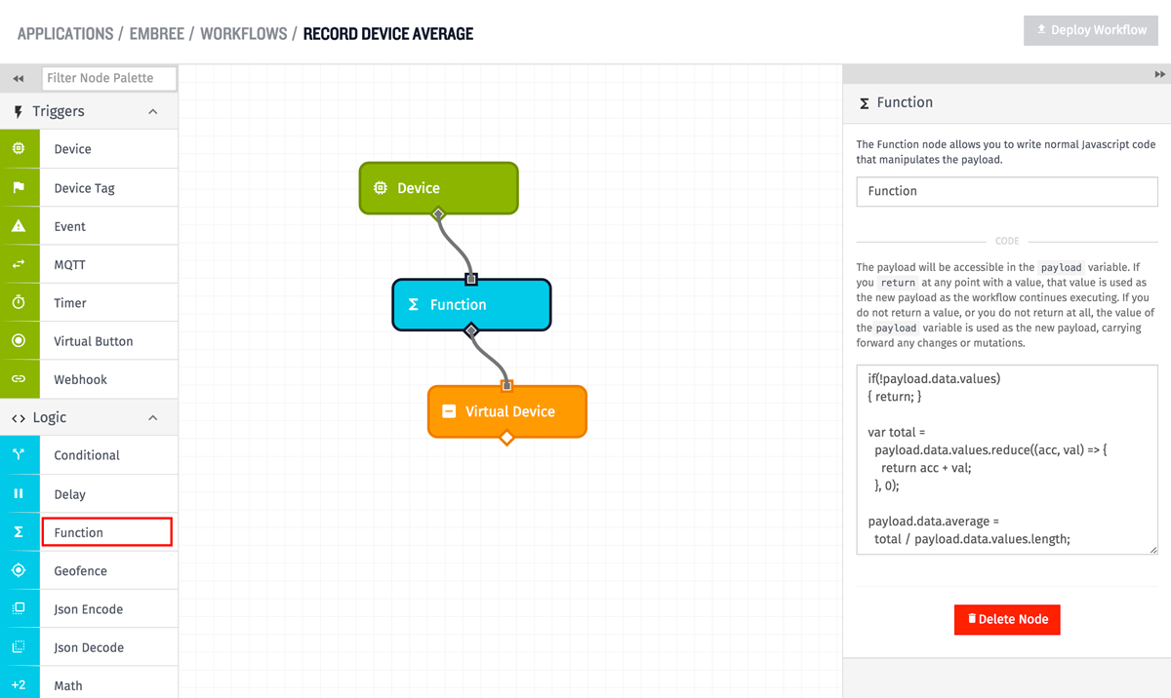Click the Virtual Device node output connector
The width and height of the screenshot is (1171, 698).
click(506, 438)
